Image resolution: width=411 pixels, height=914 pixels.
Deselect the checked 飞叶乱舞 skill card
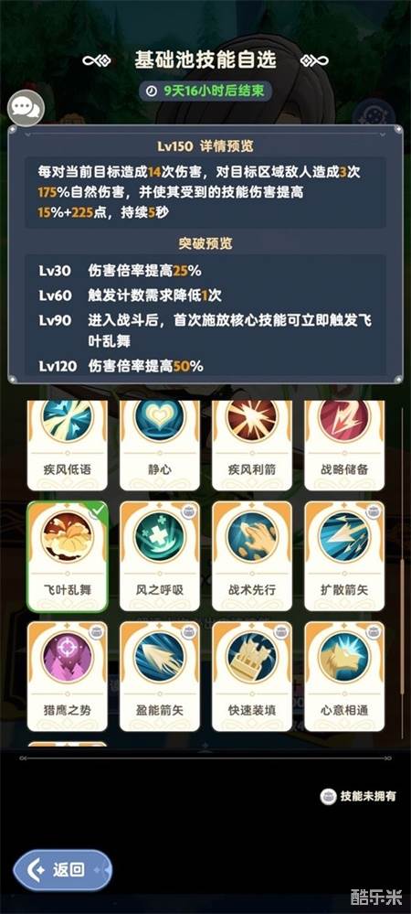(67, 556)
